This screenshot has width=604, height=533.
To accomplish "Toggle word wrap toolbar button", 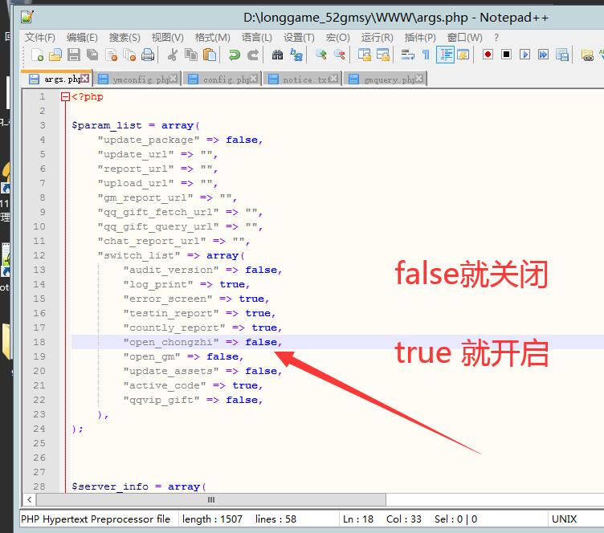I will click(407, 55).
